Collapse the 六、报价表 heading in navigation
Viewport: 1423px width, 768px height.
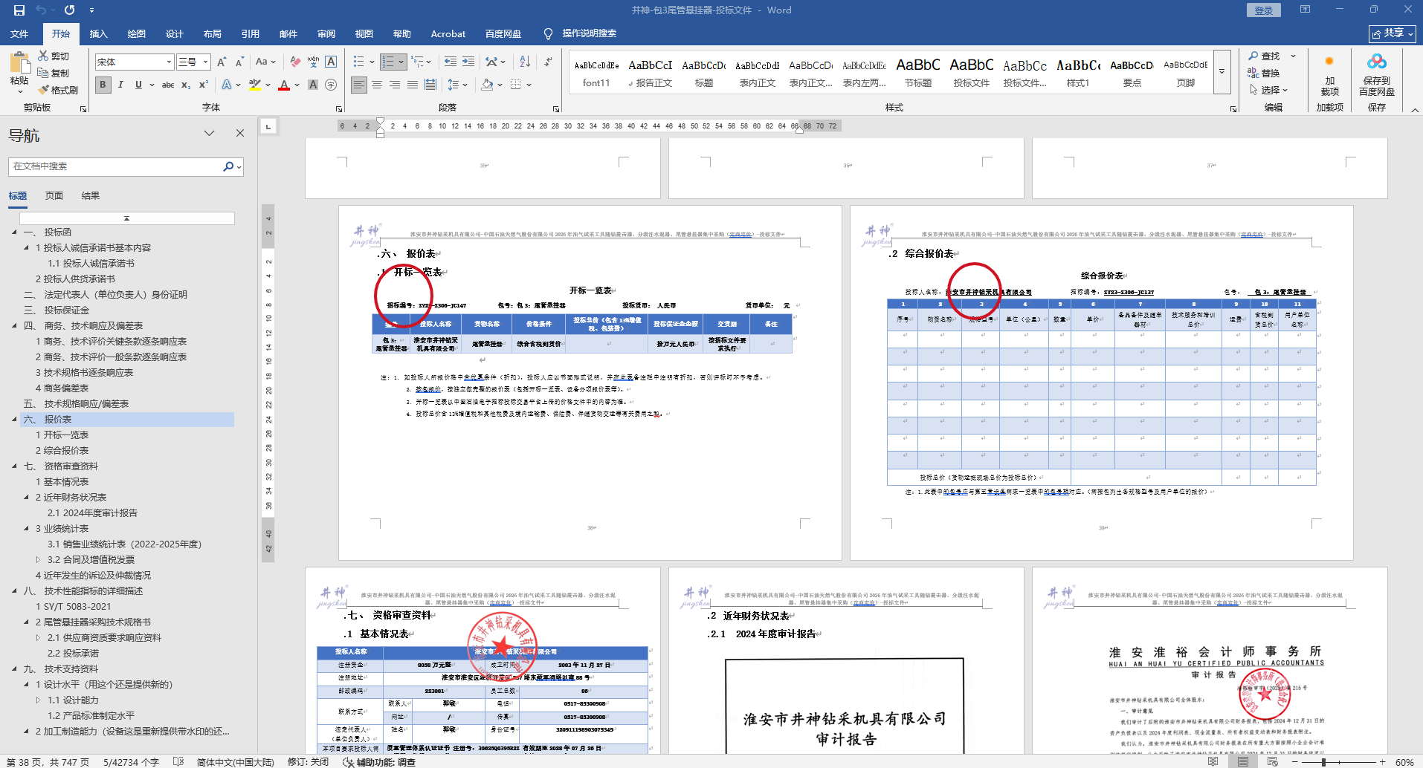(x=14, y=420)
